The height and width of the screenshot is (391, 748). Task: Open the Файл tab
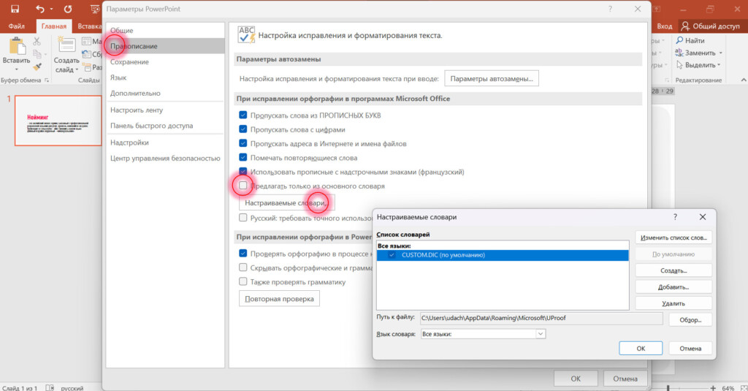[16, 26]
